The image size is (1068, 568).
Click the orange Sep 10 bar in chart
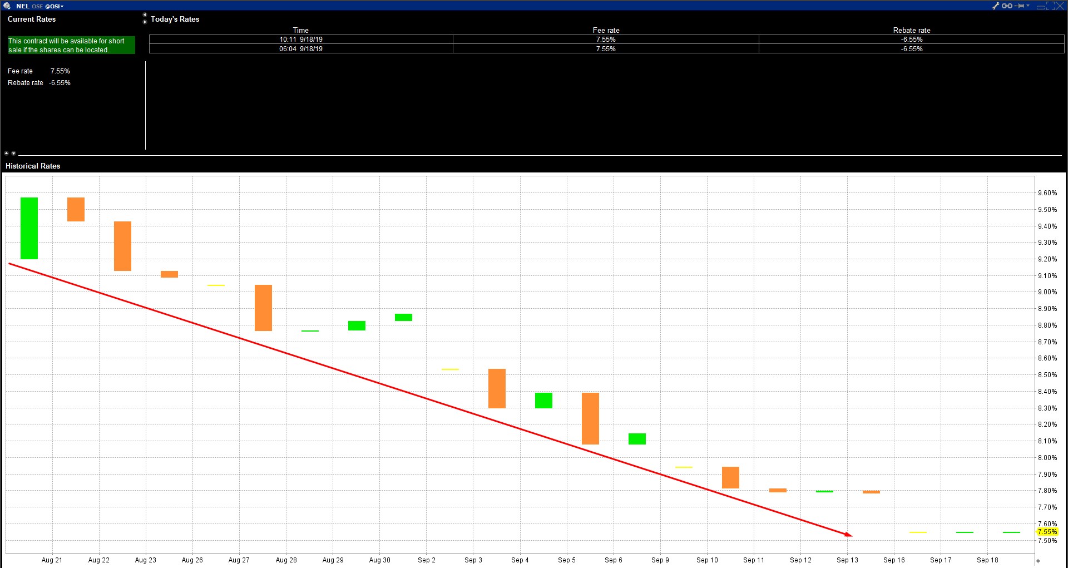tap(730, 477)
